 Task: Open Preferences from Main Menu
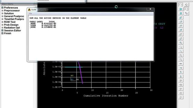click(11, 8)
